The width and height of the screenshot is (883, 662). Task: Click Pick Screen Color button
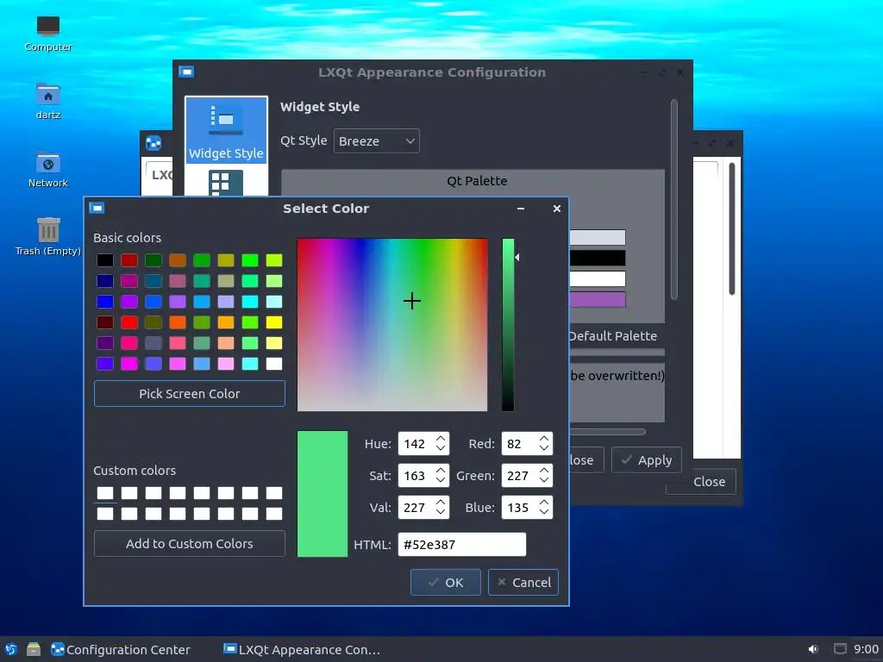(x=190, y=393)
